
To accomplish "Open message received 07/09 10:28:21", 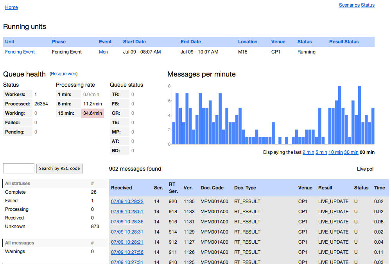I will pos(127,242).
